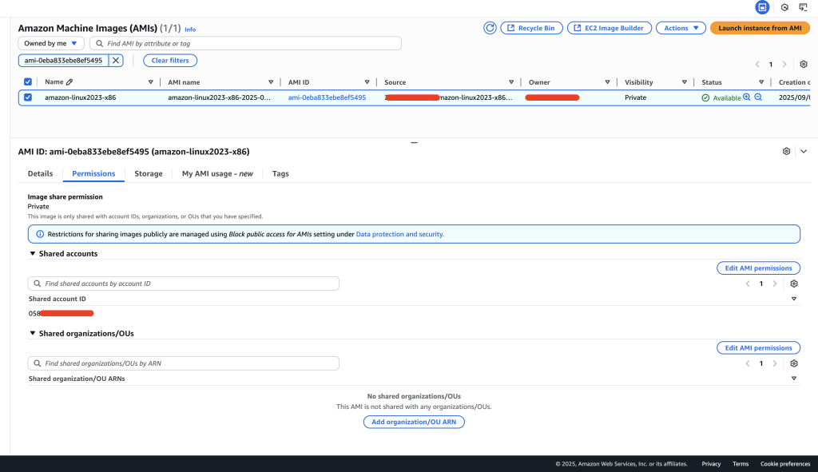Click the amazon-linux2023-x86 name cell
The height and width of the screenshot is (472, 818).
point(81,97)
